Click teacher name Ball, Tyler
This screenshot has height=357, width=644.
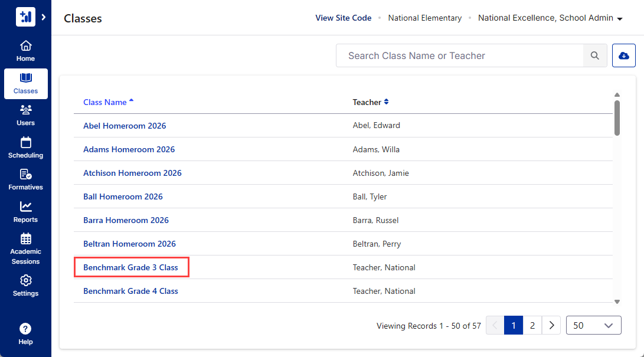(370, 196)
